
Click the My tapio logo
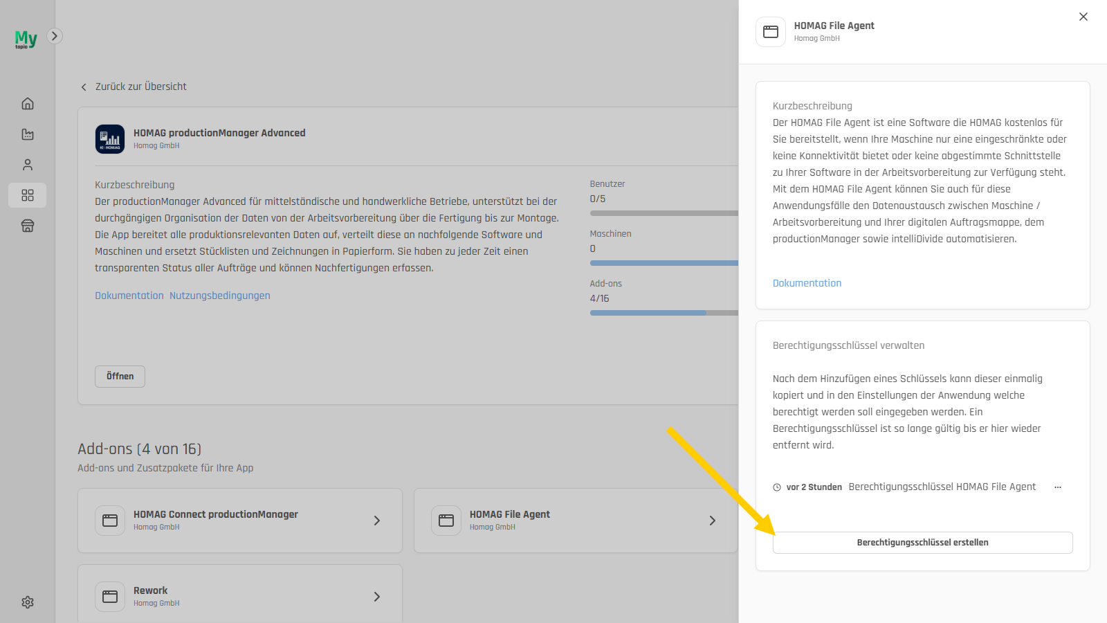[26, 39]
